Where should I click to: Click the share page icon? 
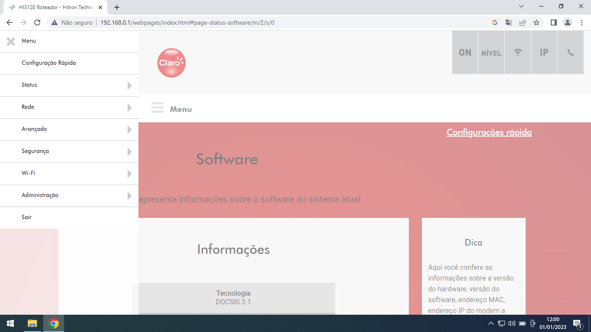[x=523, y=22]
